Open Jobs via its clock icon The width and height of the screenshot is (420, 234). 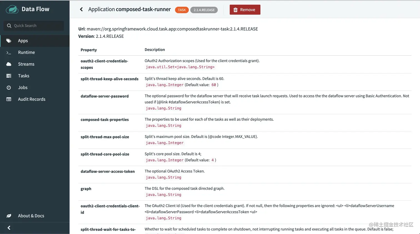[x=9, y=88]
